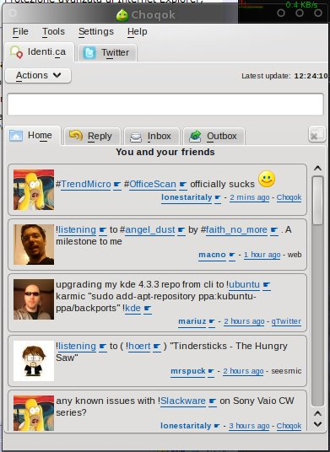Open the #TrendMicro hashtag link
330x452 pixels.
click(x=86, y=184)
